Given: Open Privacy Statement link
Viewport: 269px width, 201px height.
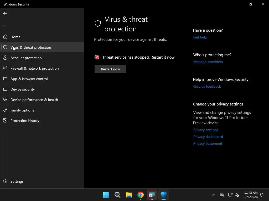Looking at the screenshot, I should (208, 144).
